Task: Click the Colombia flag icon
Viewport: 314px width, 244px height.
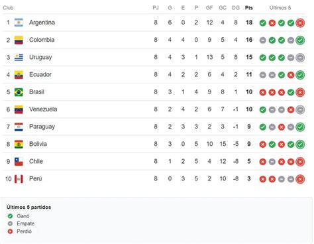Action: click(x=19, y=40)
